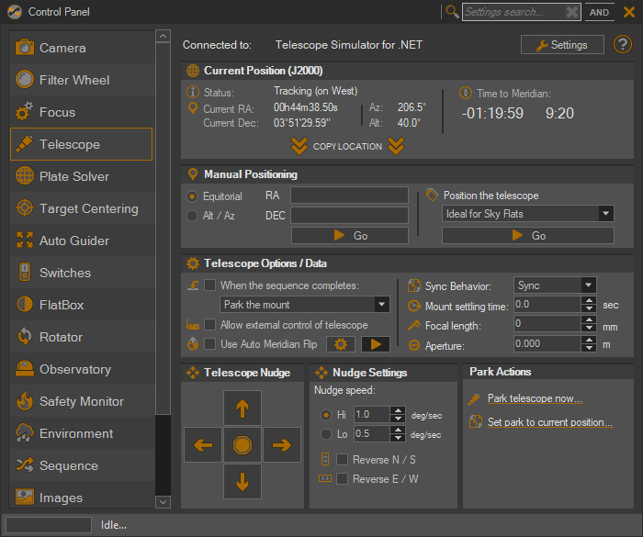The width and height of the screenshot is (643, 537).
Task: Go to Target Centering section
Action: point(82,208)
